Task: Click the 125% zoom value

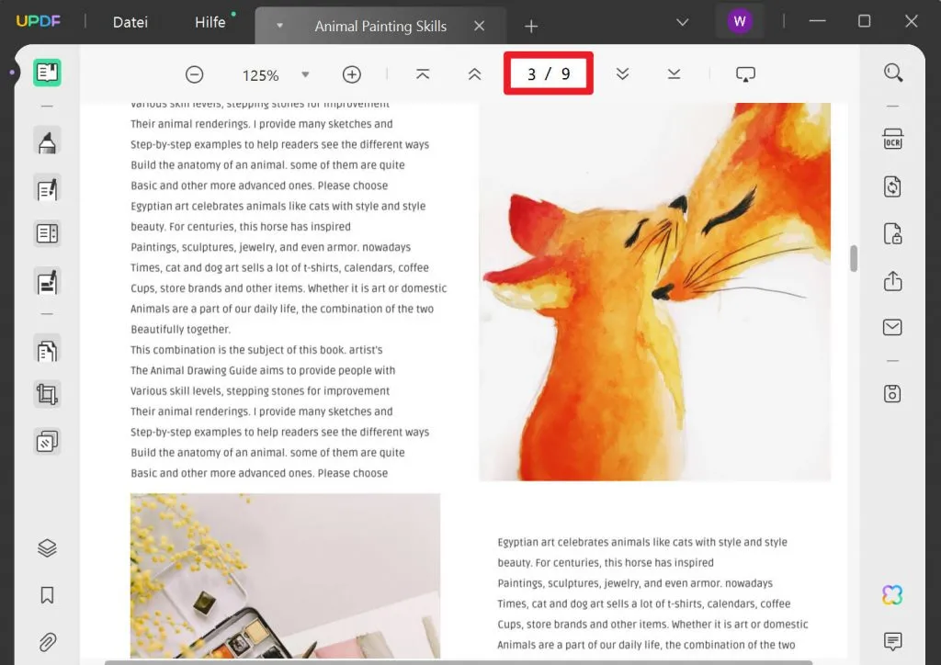Action: coord(260,75)
